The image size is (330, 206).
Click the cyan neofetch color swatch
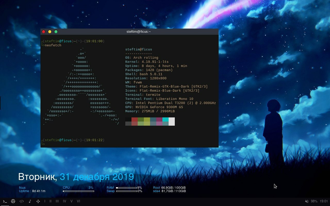(166, 119)
